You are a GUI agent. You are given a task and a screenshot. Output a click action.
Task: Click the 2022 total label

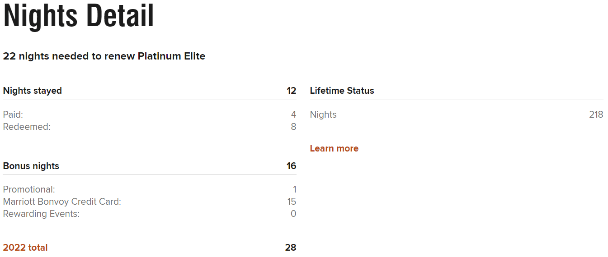[x=25, y=248]
